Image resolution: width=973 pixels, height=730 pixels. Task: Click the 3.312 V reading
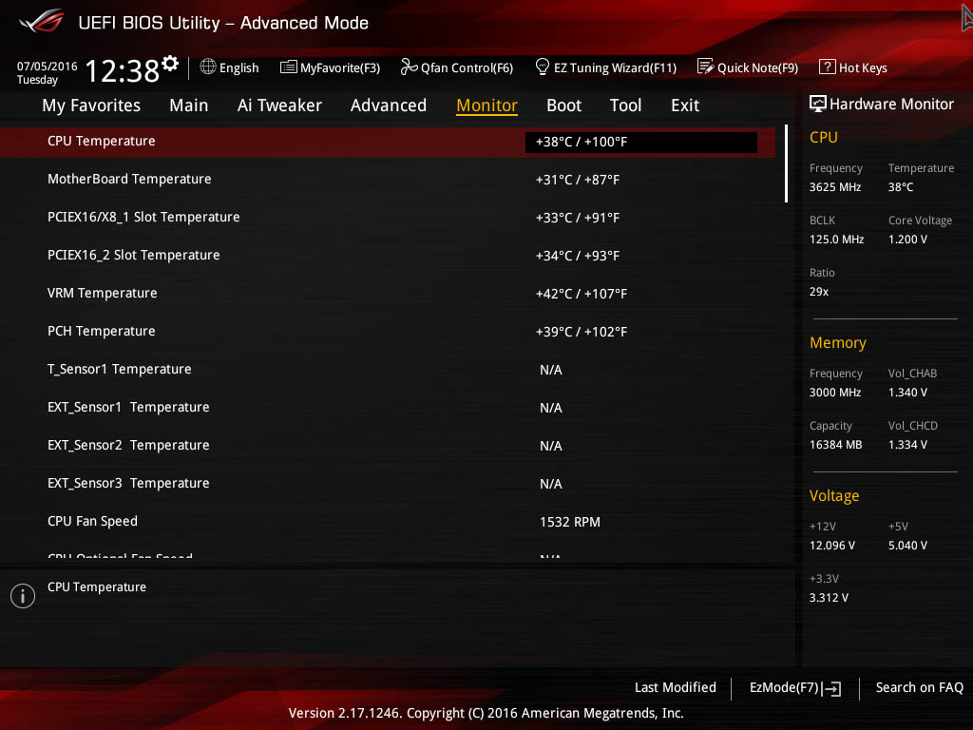point(829,597)
